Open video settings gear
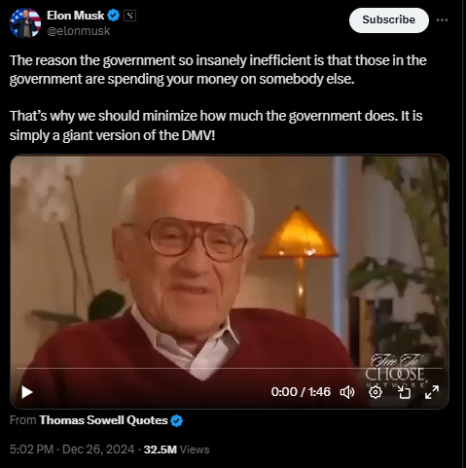Viewport: 466px width, 468px height. pyautogui.click(x=376, y=392)
